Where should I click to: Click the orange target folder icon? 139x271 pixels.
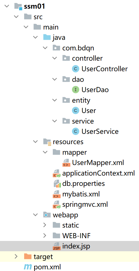[28, 256]
